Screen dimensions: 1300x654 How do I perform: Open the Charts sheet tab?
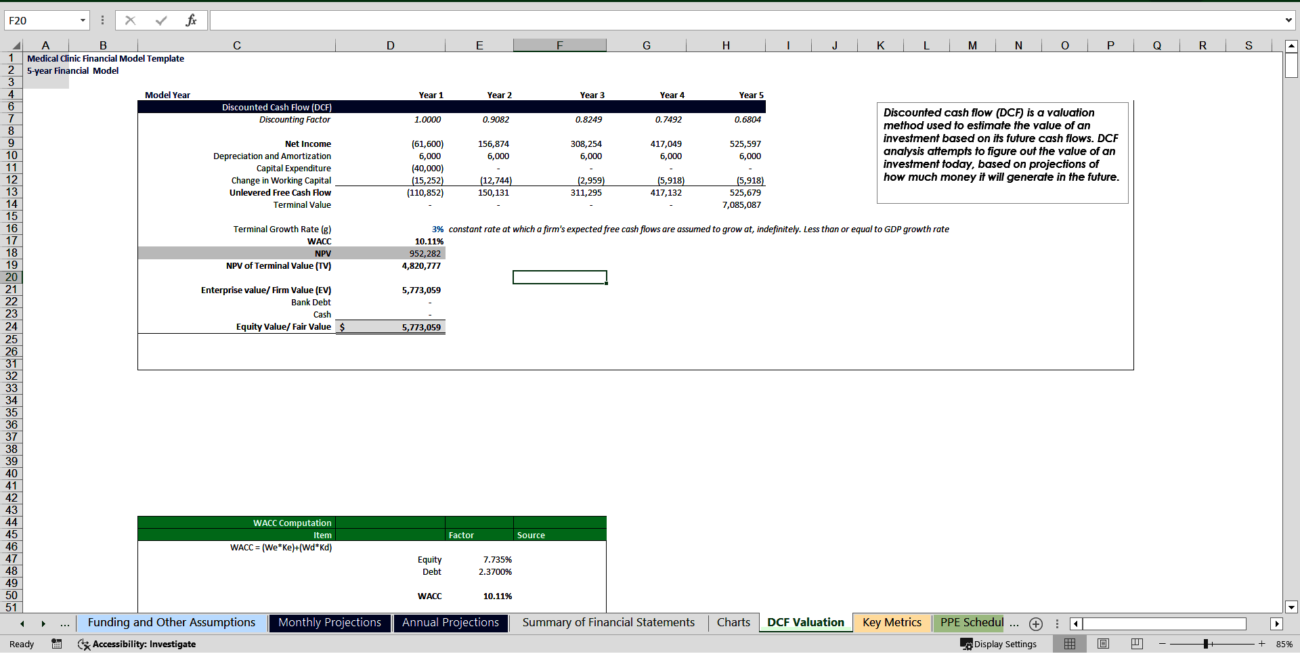tap(733, 623)
